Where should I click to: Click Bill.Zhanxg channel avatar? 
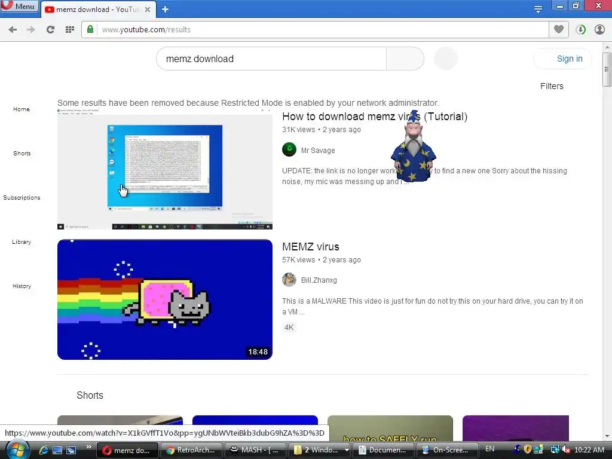[289, 280]
